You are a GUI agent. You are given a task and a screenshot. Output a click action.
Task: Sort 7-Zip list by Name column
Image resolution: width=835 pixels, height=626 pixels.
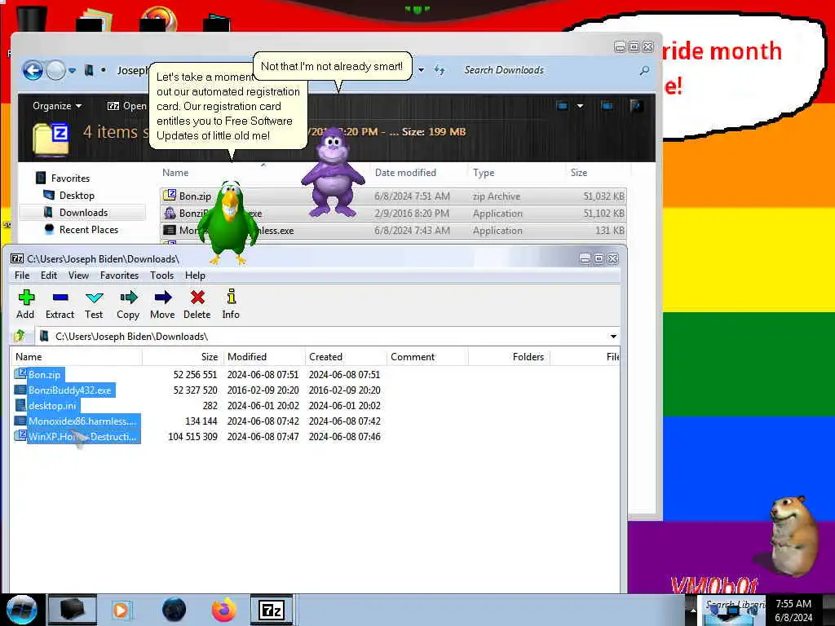coord(76,357)
